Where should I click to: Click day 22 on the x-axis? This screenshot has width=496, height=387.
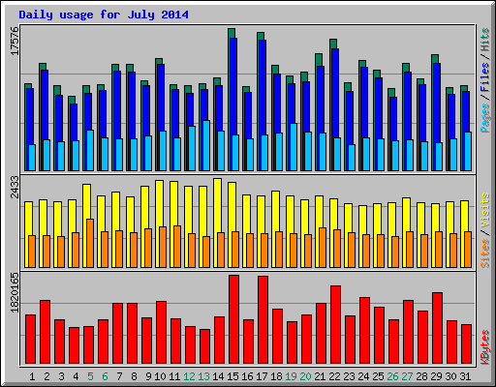(x=334, y=376)
